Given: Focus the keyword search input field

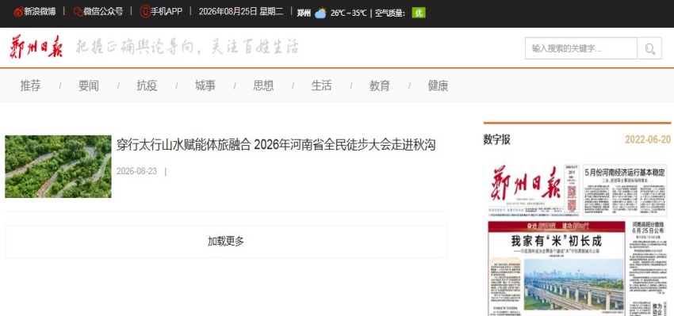Looking at the screenshot, I should (580, 48).
